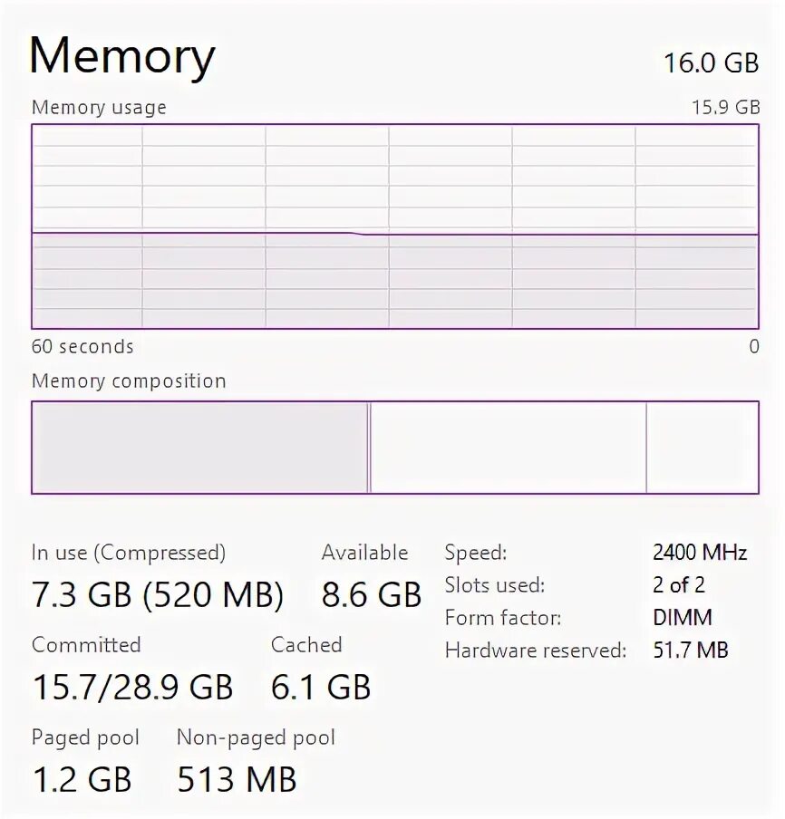
Task: Select the 2 of 2 slots used value
Action: 679,585
